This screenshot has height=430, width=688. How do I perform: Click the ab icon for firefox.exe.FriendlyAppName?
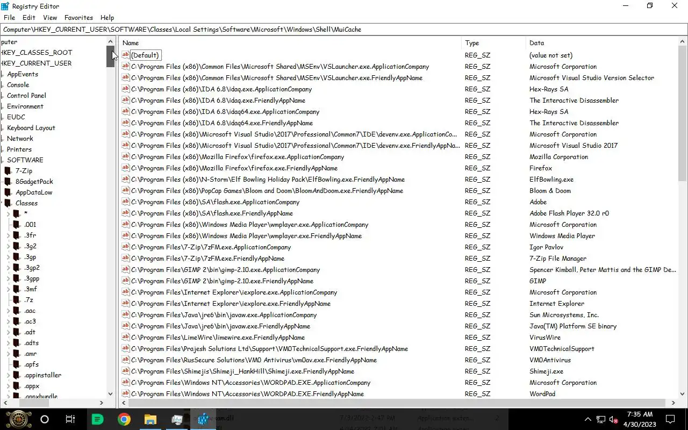click(x=125, y=168)
